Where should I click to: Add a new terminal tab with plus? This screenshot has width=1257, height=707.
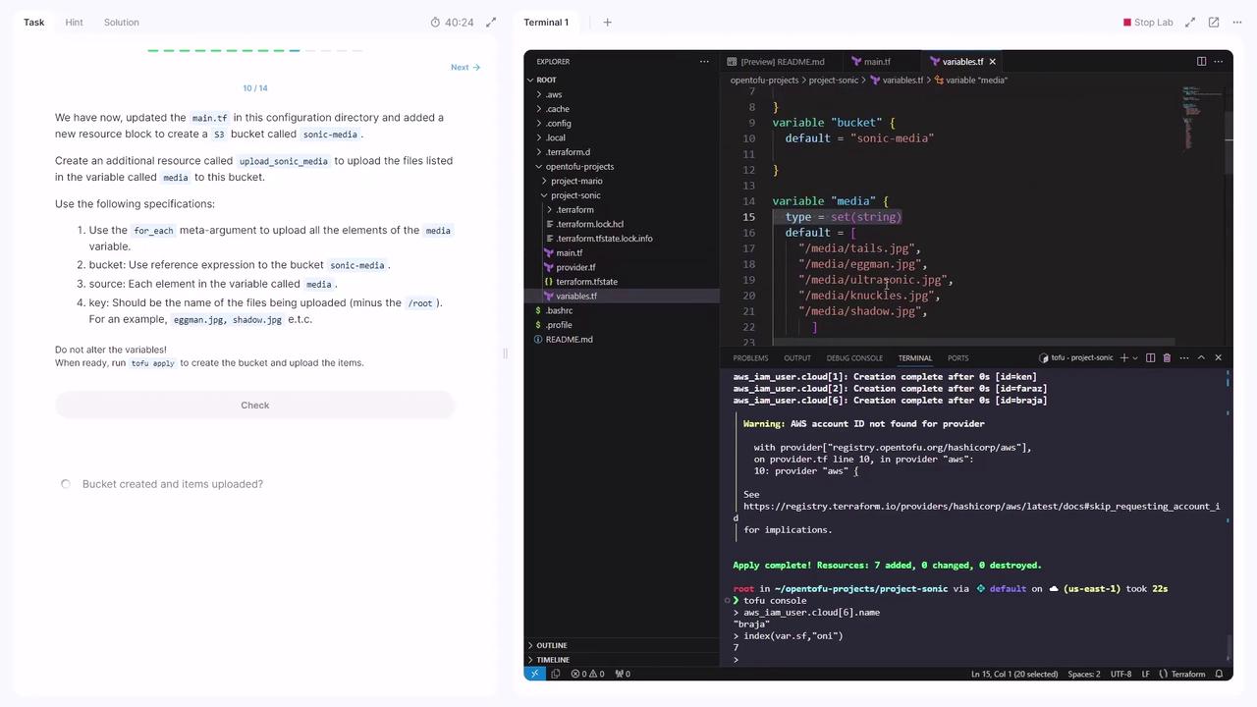point(607,22)
